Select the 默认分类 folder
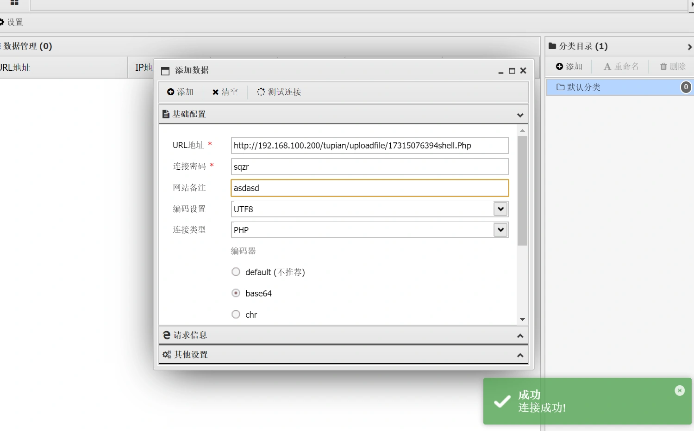This screenshot has width=694, height=431. pos(583,87)
